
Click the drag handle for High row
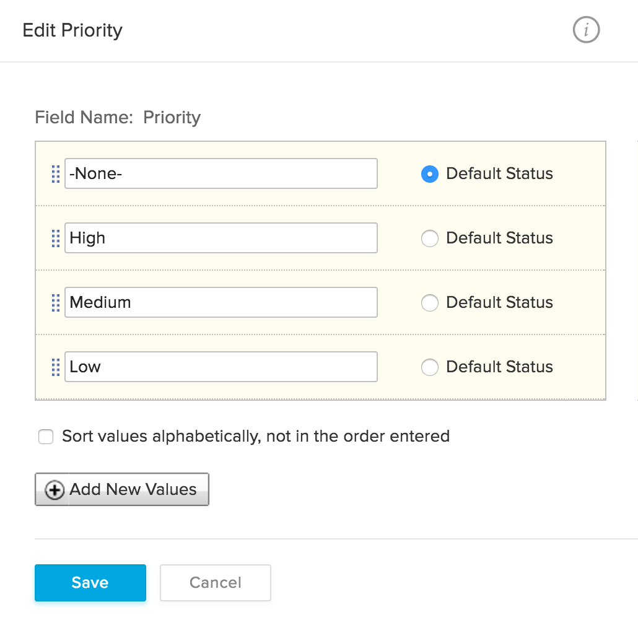coord(56,238)
